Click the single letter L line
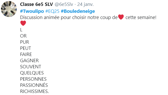 pos(21,30)
